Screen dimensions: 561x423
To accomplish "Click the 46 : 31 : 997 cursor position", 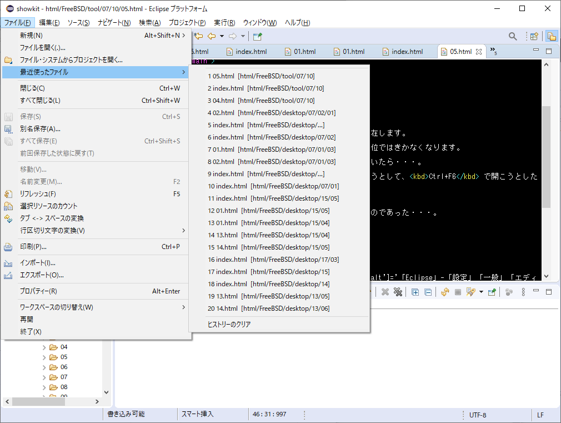I will (269, 414).
